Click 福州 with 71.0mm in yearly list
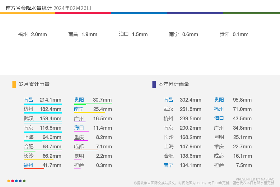Screen dimensions: 280x187 click(219, 109)
